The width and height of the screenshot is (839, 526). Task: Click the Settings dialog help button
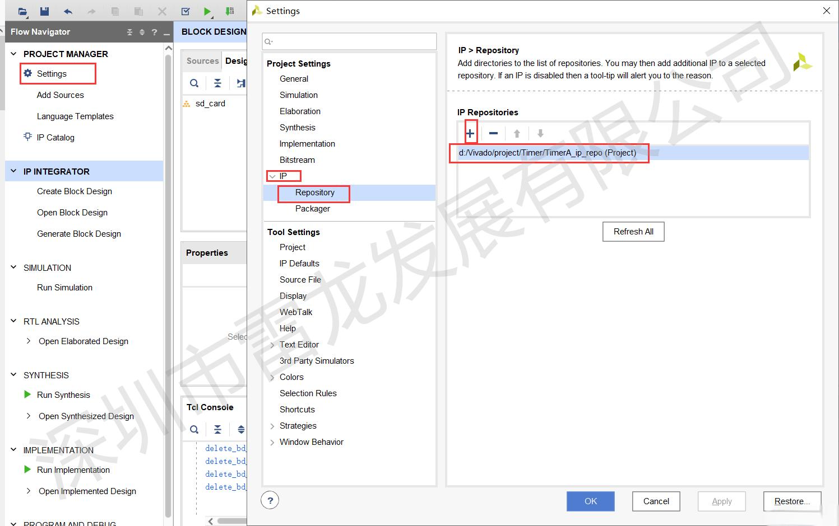pyautogui.click(x=270, y=501)
